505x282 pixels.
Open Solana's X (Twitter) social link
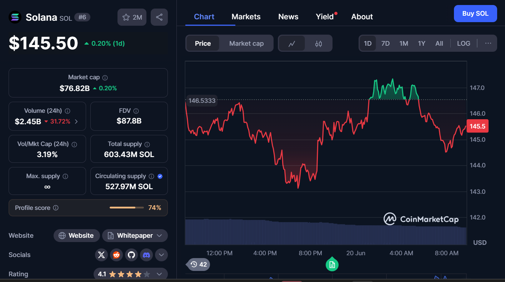pyautogui.click(x=101, y=255)
